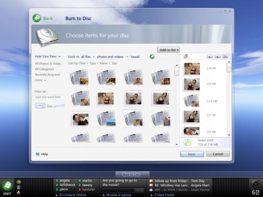Click the space used pie chart icon

tap(188, 142)
